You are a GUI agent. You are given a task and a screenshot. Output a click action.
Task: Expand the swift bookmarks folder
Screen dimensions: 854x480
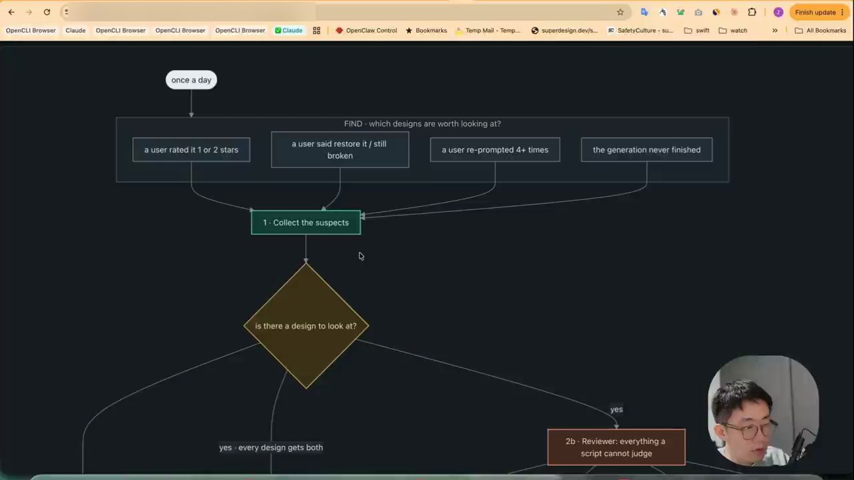697,31
